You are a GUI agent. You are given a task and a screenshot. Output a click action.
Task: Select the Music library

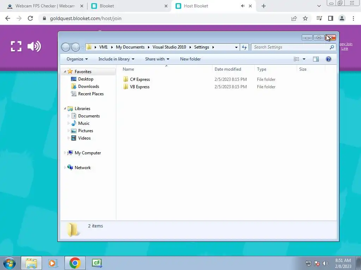point(84,123)
